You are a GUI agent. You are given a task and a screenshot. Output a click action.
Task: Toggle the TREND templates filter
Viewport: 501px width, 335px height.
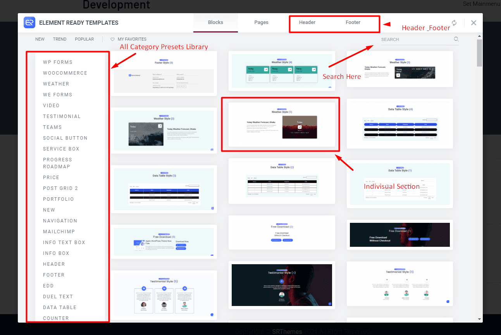click(x=60, y=39)
